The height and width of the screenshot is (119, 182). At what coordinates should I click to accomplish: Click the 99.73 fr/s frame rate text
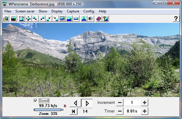(48, 106)
